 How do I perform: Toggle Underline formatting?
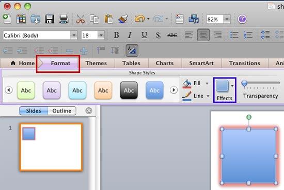pyautogui.click(x=144, y=35)
